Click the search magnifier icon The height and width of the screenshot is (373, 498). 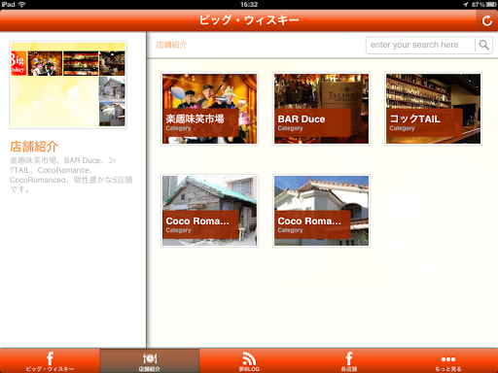483,45
